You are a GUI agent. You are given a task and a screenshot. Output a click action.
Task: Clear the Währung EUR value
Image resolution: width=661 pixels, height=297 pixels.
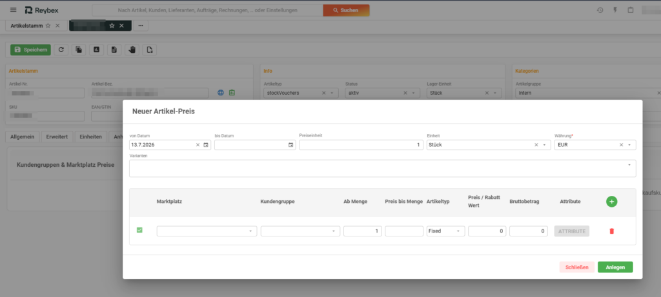point(622,145)
